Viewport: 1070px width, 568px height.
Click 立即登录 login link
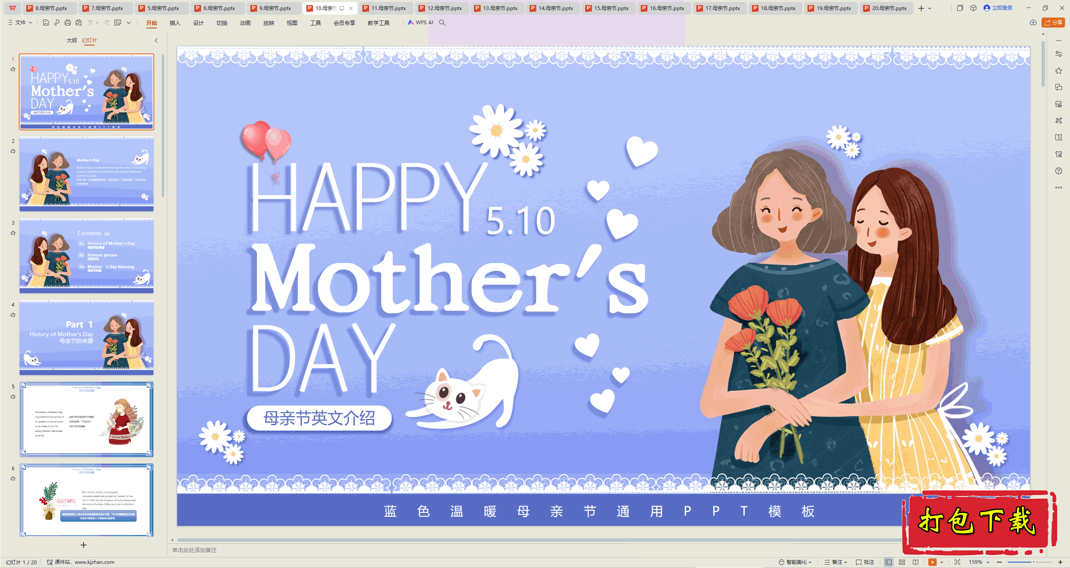[998, 8]
